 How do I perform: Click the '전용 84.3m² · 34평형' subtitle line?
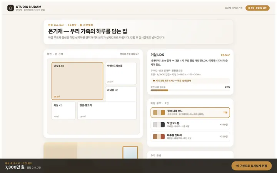click(62, 25)
